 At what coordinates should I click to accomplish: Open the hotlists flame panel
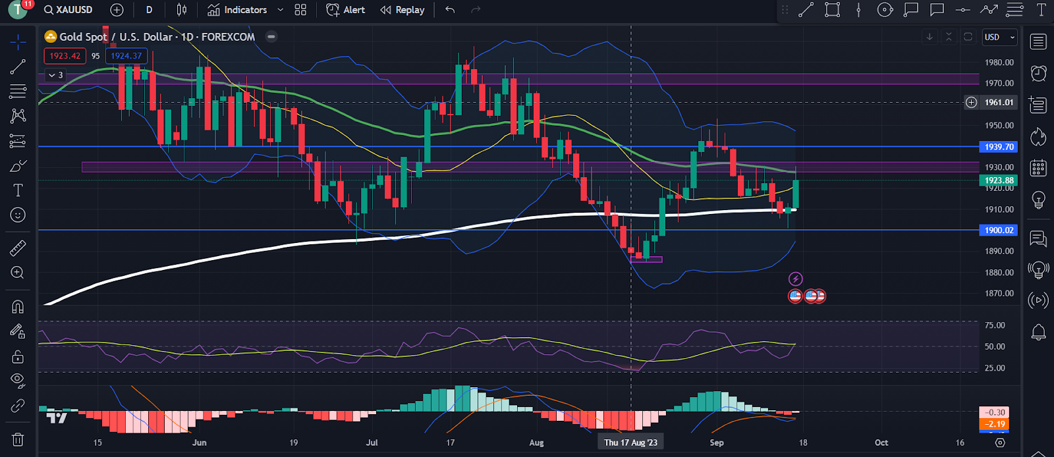[x=1038, y=136]
